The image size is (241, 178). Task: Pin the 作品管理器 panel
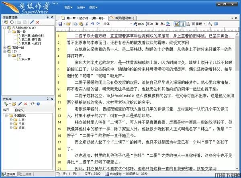point(48,17)
